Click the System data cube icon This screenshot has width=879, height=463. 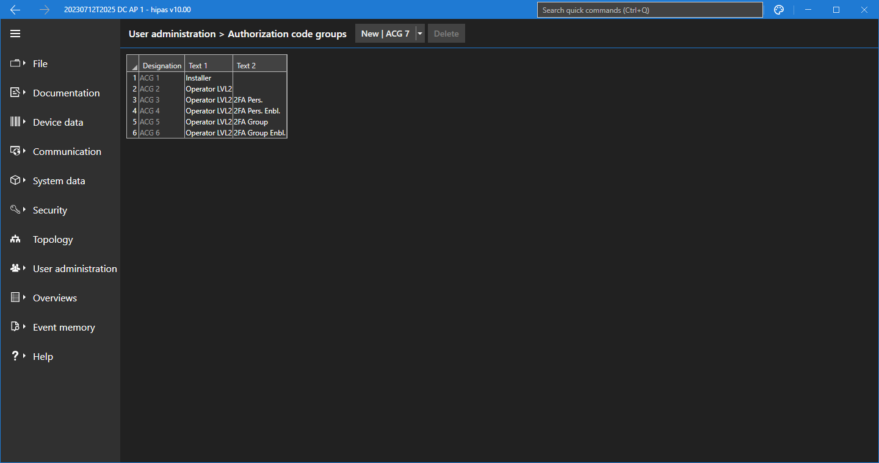[x=15, y=181]
